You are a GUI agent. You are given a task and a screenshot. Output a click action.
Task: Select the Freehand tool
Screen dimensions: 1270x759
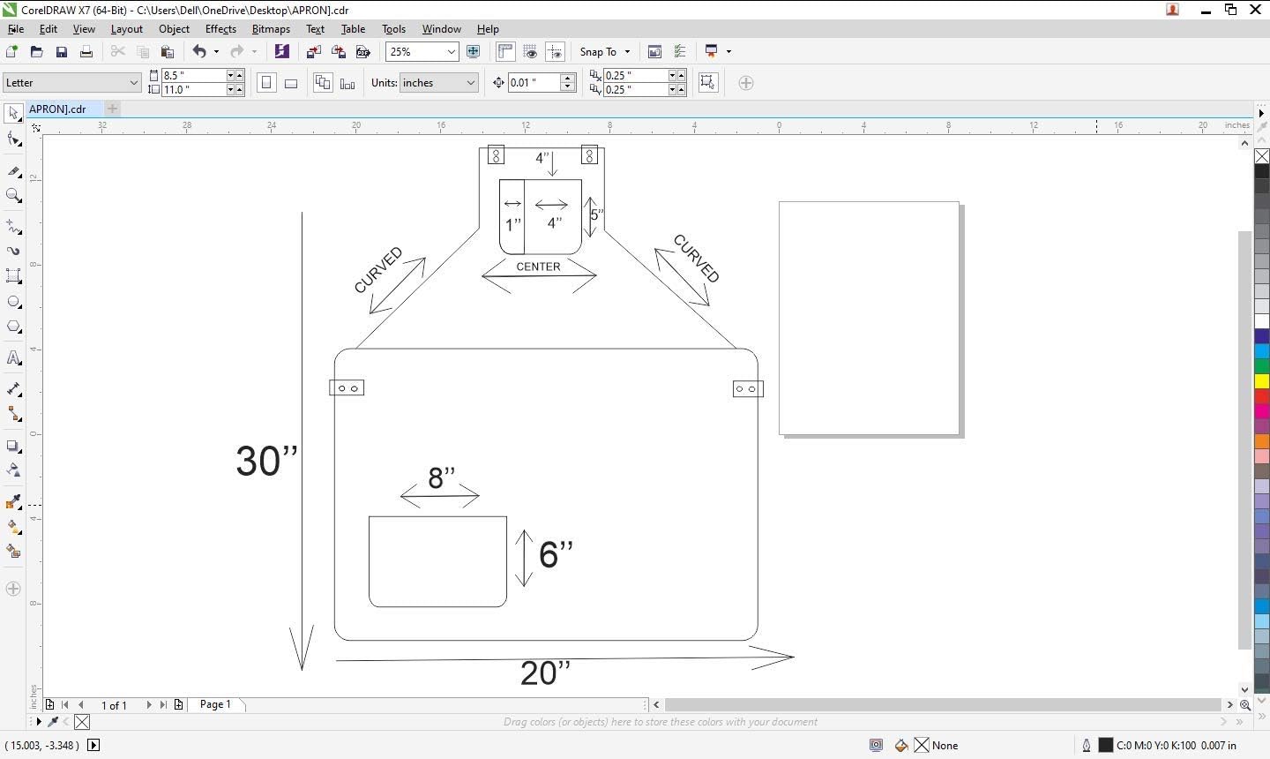13,227
